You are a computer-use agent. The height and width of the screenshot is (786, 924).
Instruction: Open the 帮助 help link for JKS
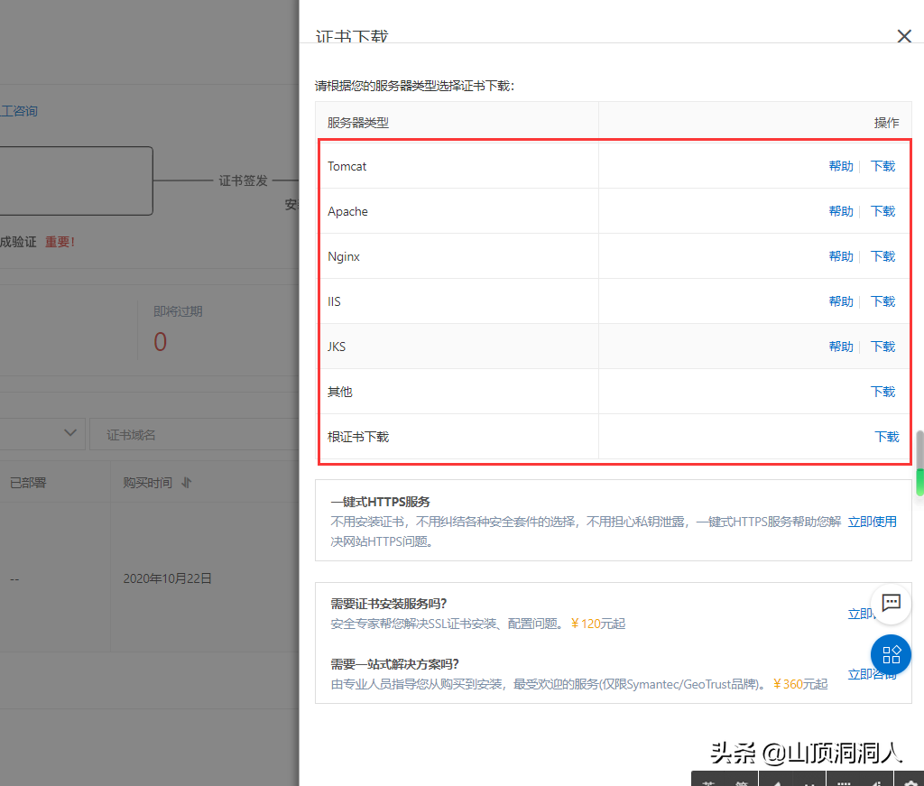pos(840,347)
